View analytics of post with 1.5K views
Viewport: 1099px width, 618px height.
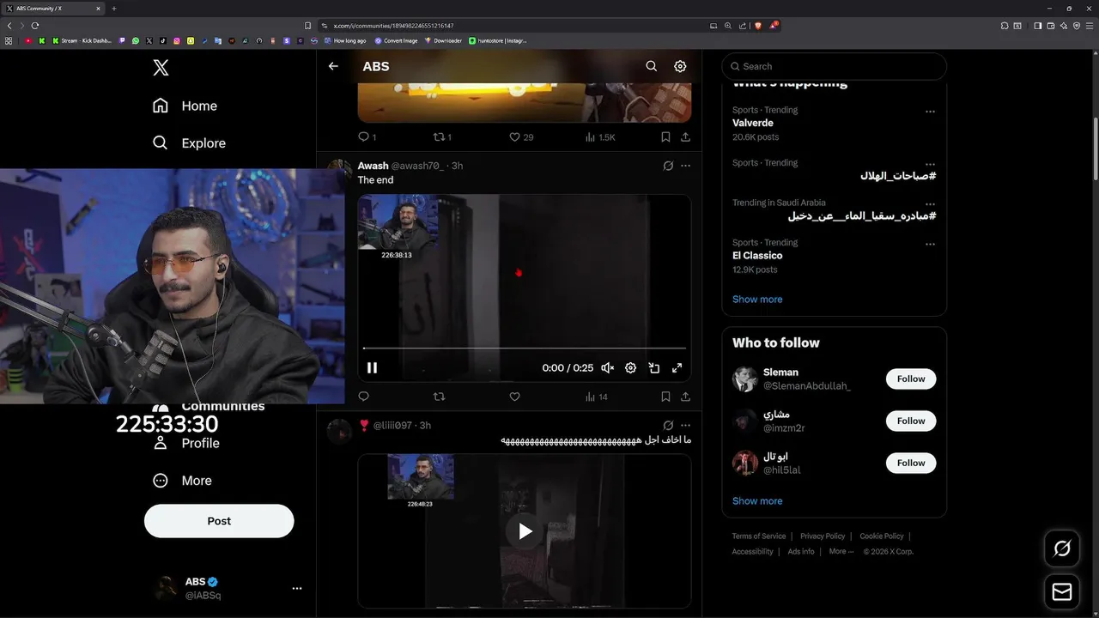[599, 137]
